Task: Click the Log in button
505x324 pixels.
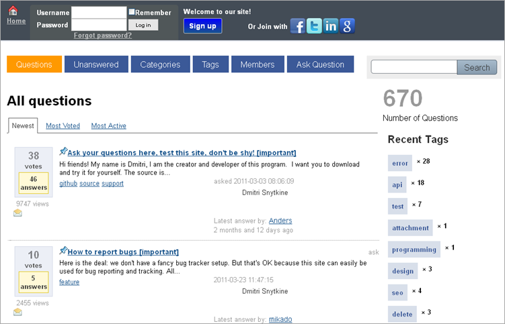Action: (x=143, y=25)
